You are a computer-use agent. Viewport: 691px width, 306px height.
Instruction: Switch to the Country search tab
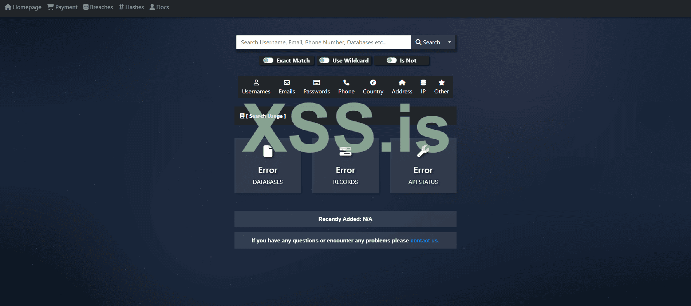[x=373, y=87]
